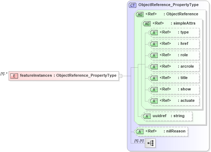This screenshot has width=211, height=152.
Task: Select the ': nilReason' attribute label
Action: [174, 131]
